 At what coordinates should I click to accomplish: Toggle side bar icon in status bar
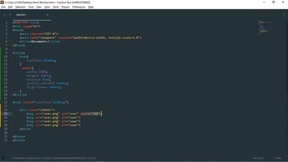point(4,158)
